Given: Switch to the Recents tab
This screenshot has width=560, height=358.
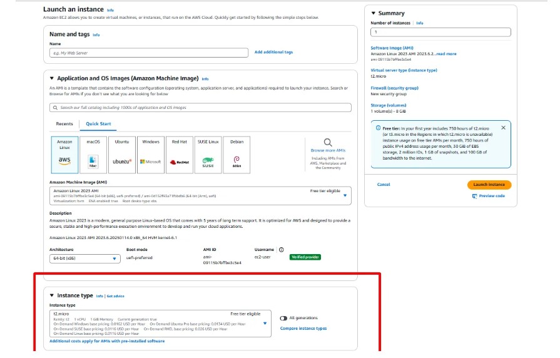Looking at the screenshot, I should (x=64, y=124).
